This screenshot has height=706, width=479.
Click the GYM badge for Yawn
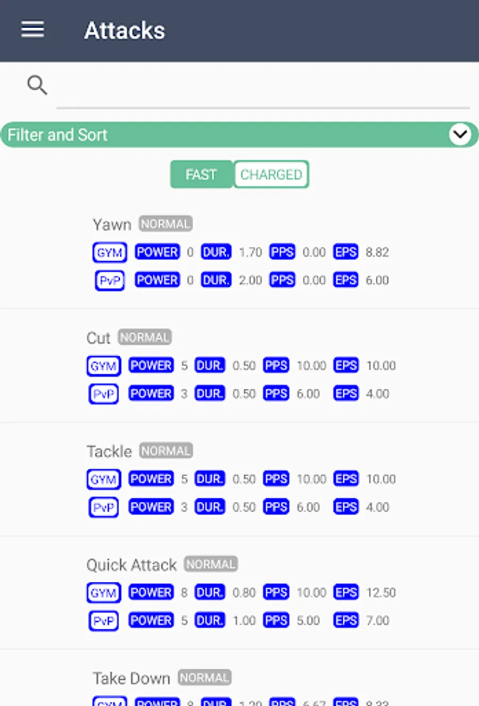[x=110, y=252]
